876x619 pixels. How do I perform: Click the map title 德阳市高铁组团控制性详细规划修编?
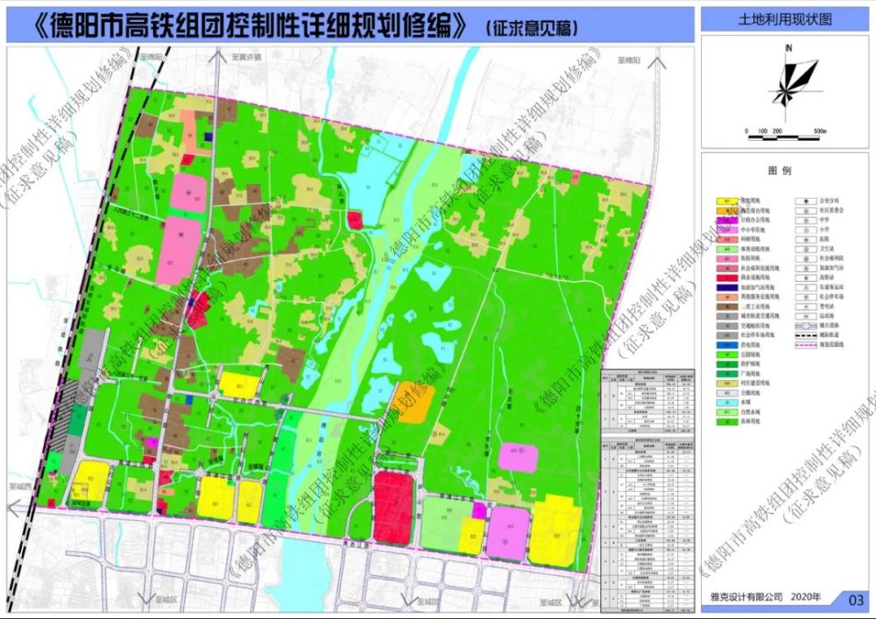point(250,25)
